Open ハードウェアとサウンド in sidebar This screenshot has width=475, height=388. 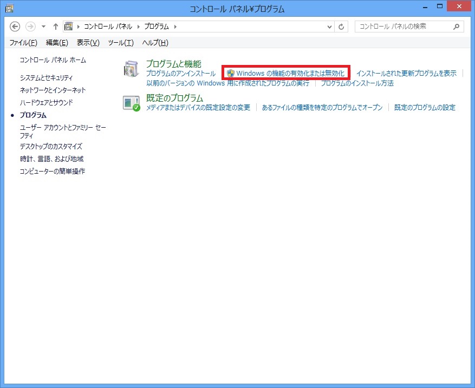point(47,103)
